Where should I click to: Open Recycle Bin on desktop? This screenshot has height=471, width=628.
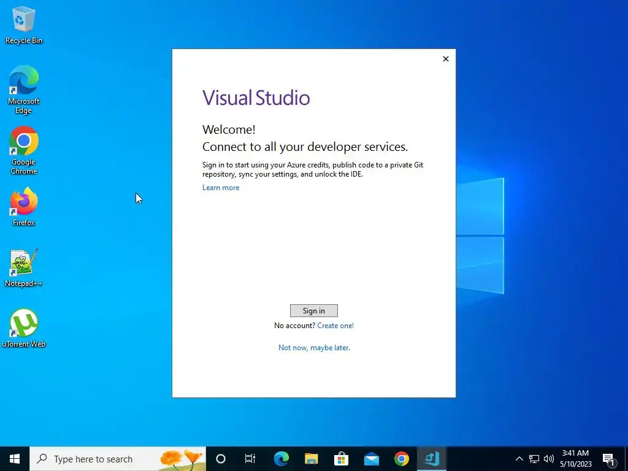(24, 25)
